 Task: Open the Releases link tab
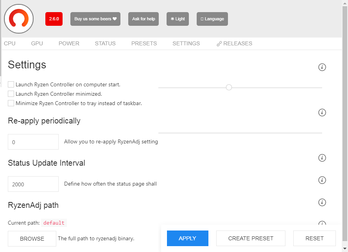(234, 43)
